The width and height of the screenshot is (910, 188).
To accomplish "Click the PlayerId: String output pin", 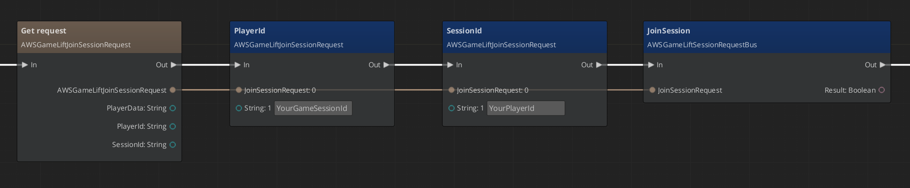I will click(173, 127).
